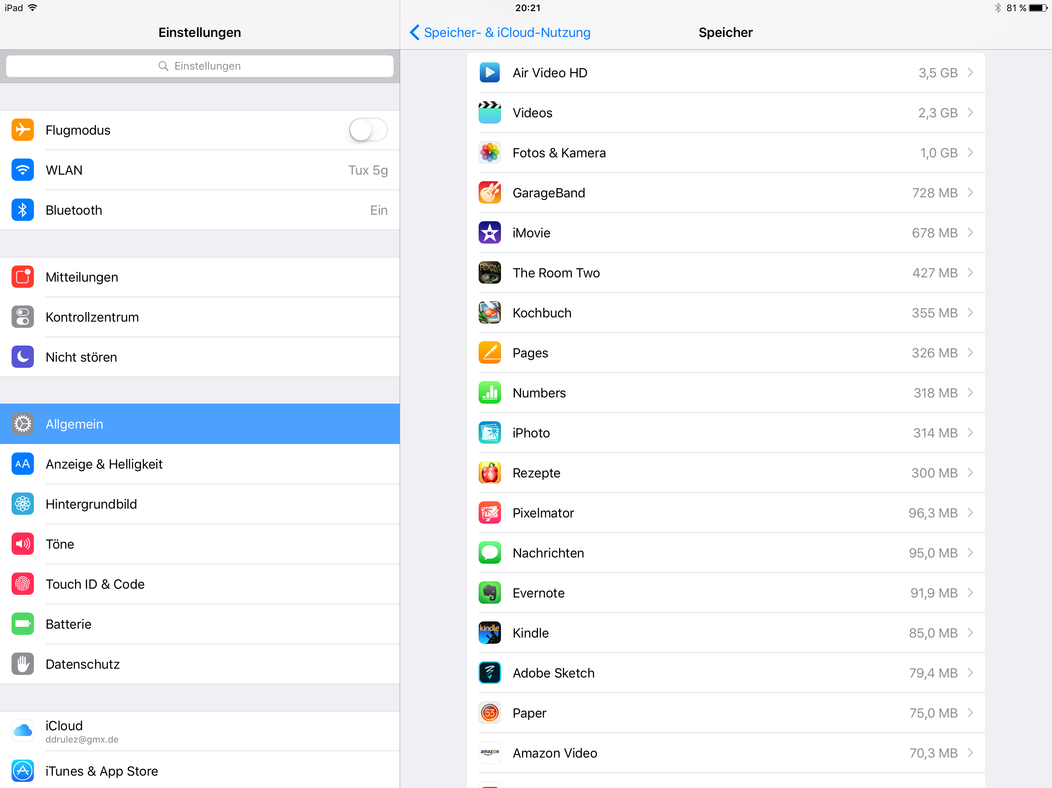Tap The Room Two app icon

[x=489, y=273]
